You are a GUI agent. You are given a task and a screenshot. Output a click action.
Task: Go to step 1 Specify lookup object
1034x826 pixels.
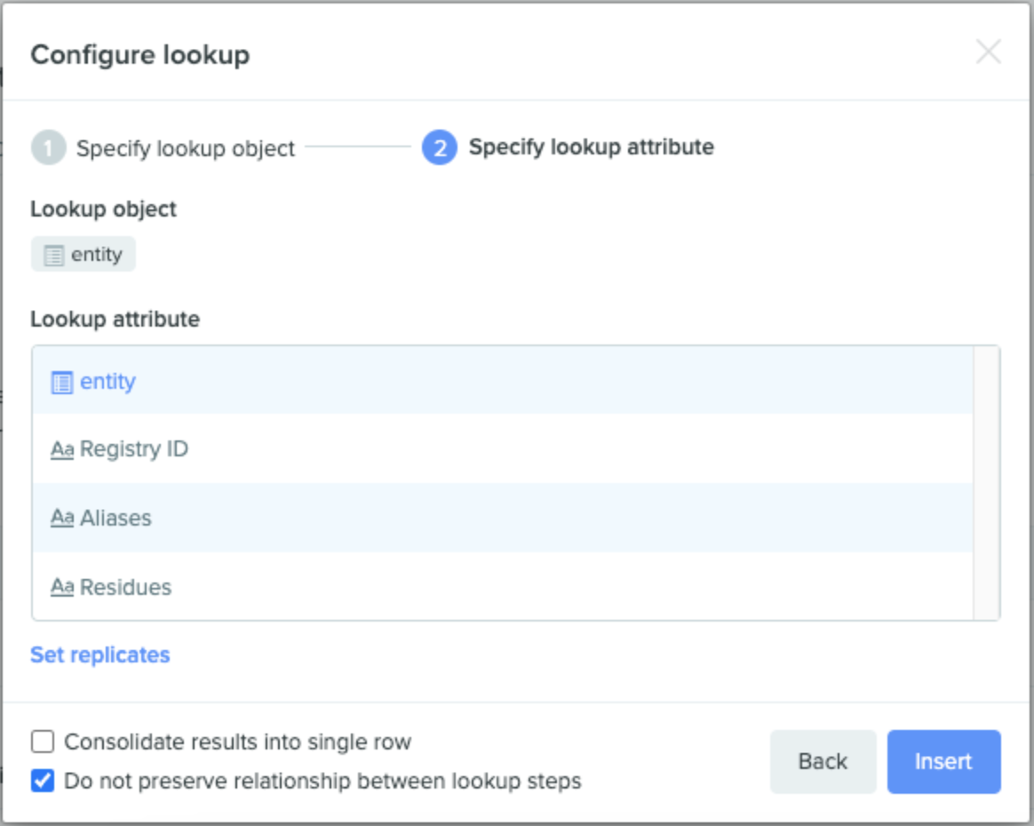[163, 147]
